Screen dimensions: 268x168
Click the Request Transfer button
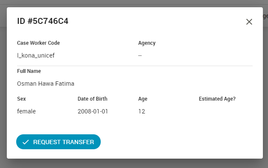pos(58,142)
